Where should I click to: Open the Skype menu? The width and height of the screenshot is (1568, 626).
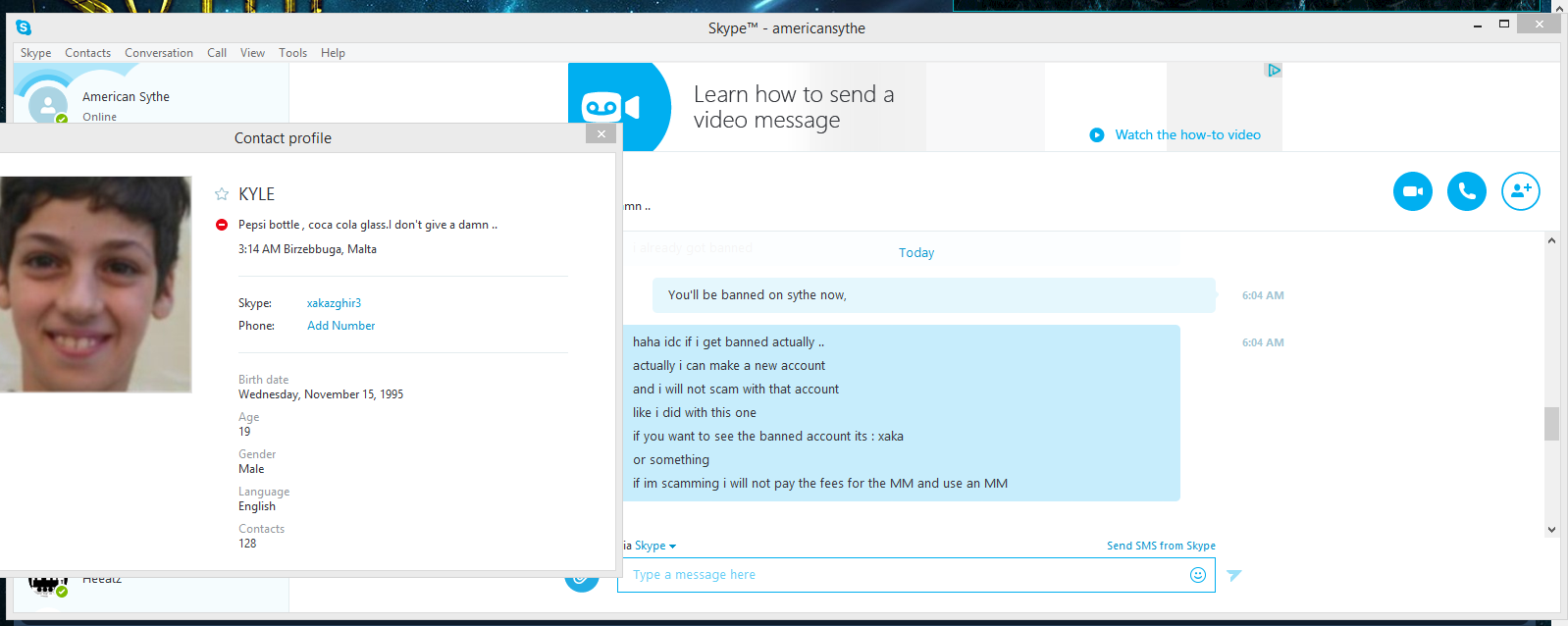[36, 53]
